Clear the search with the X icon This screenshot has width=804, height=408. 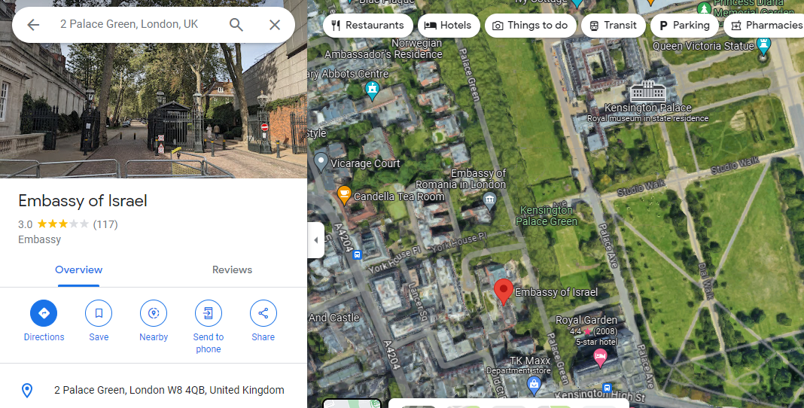click(x=275, y=25)
